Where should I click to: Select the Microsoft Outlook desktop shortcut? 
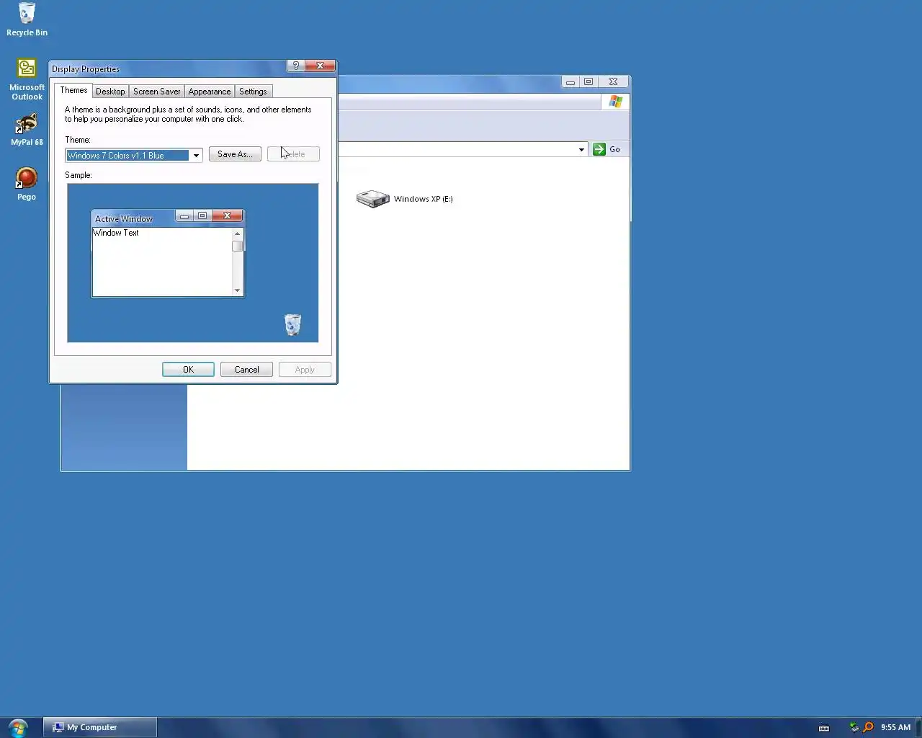pyautogui.click(x=27, y=79)
